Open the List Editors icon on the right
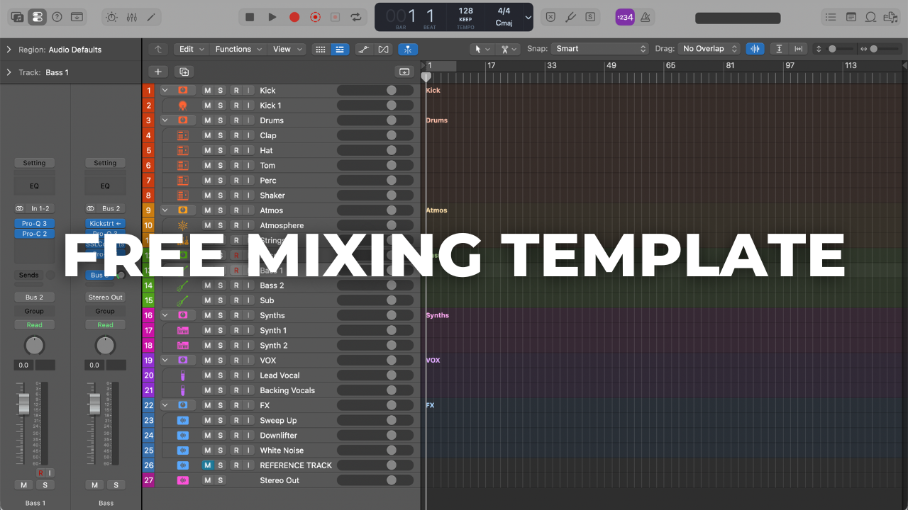Viewport: 908px width, 510px height. point(830,16)
